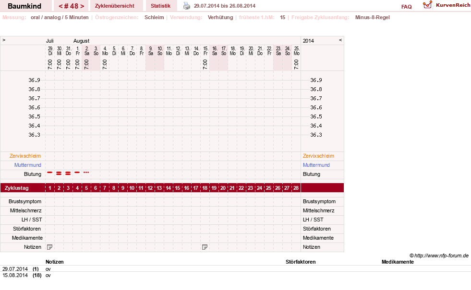The height and width of the screenshot is (290, 471).
Task: Click the 'Notizen' notes table heading
Action: click(x=54, y=262)
